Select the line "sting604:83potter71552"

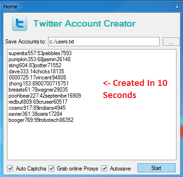(35, 65)
